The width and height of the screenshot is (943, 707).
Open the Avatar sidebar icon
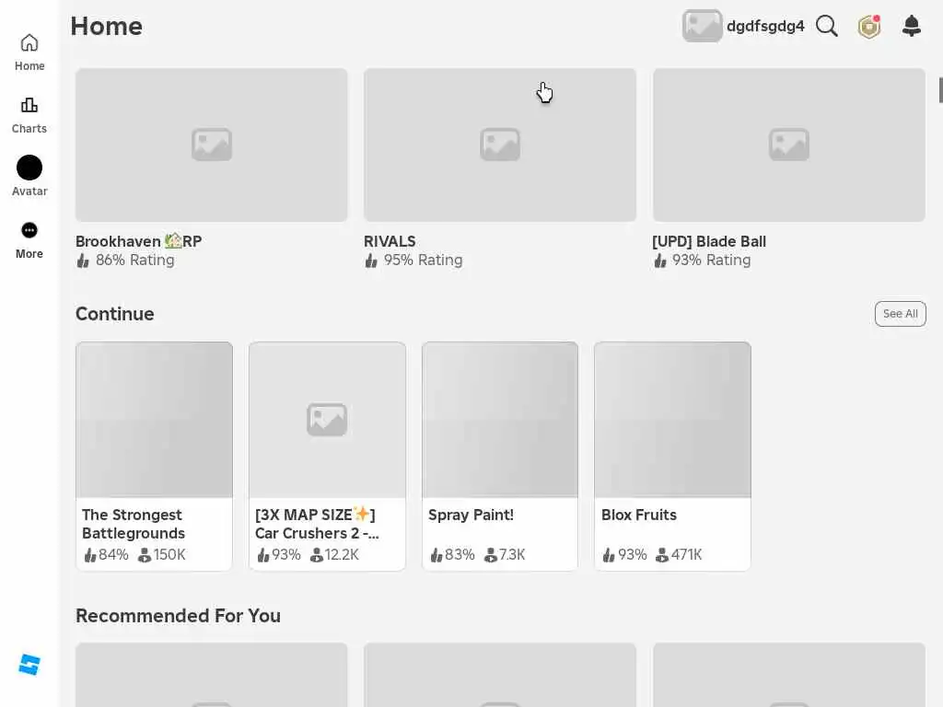tap(29, 168)
